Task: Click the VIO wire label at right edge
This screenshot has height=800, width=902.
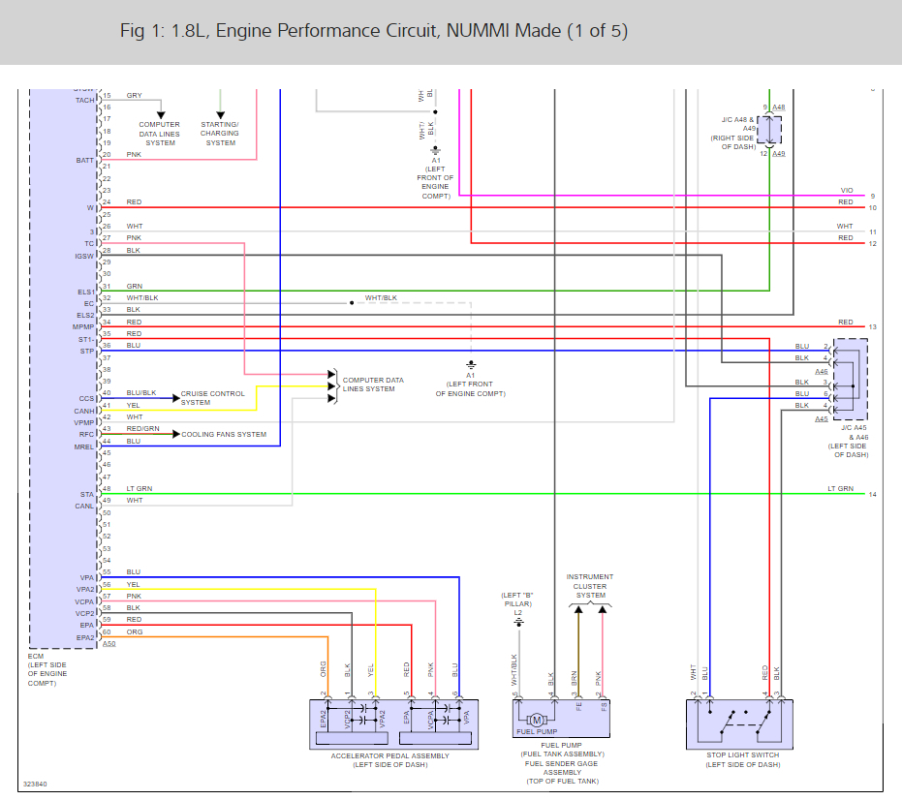Action: click(847, 191)
